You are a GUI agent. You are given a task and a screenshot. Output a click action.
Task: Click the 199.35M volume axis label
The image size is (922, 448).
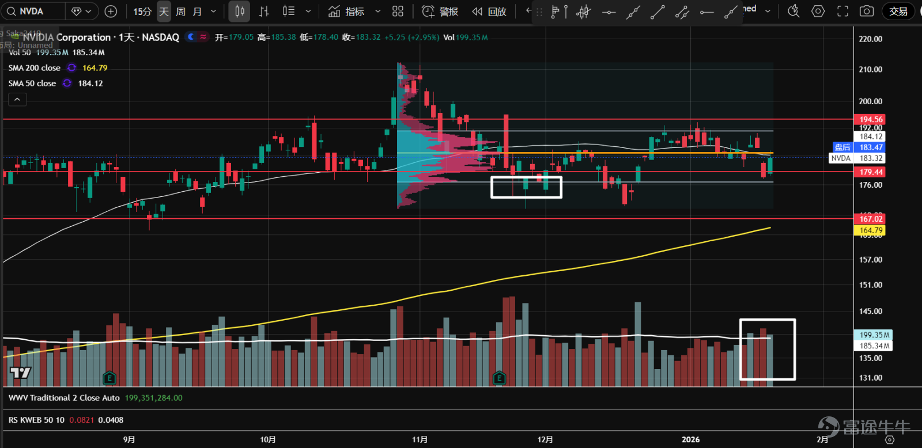tap(874, 335)
